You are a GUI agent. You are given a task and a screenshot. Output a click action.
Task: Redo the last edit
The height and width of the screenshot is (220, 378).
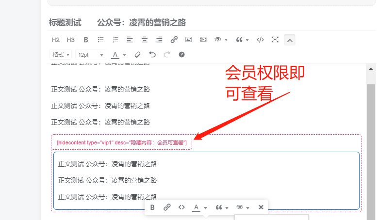[167, 55]
